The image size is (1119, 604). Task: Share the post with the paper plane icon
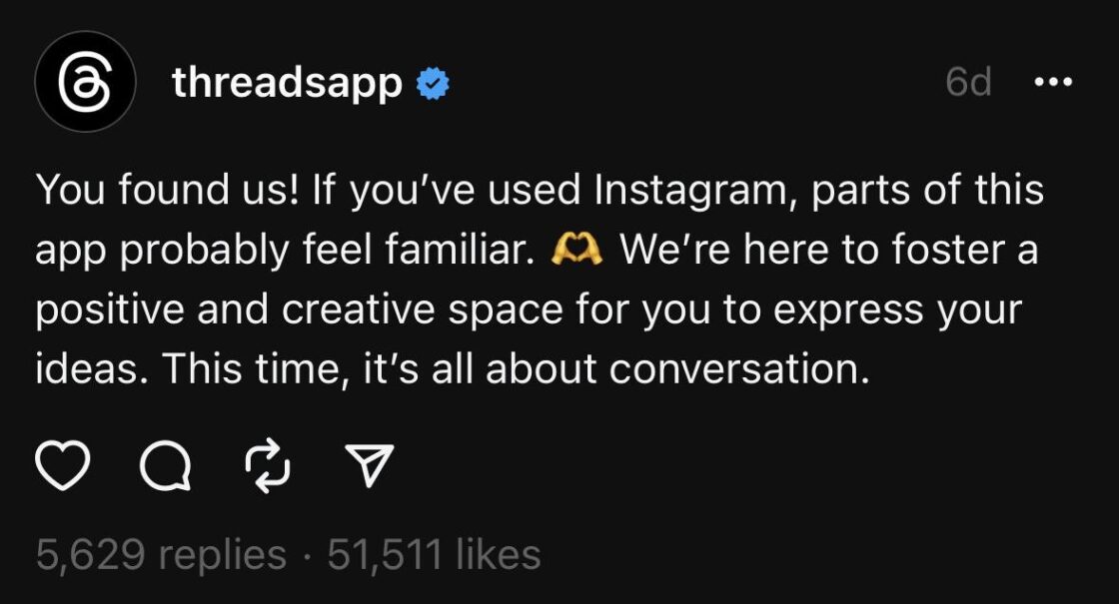point(370,463)
